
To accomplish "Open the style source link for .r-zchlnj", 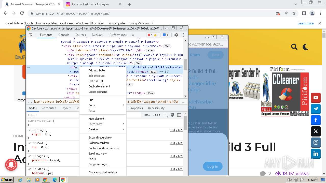I will [x=176, y=130].
